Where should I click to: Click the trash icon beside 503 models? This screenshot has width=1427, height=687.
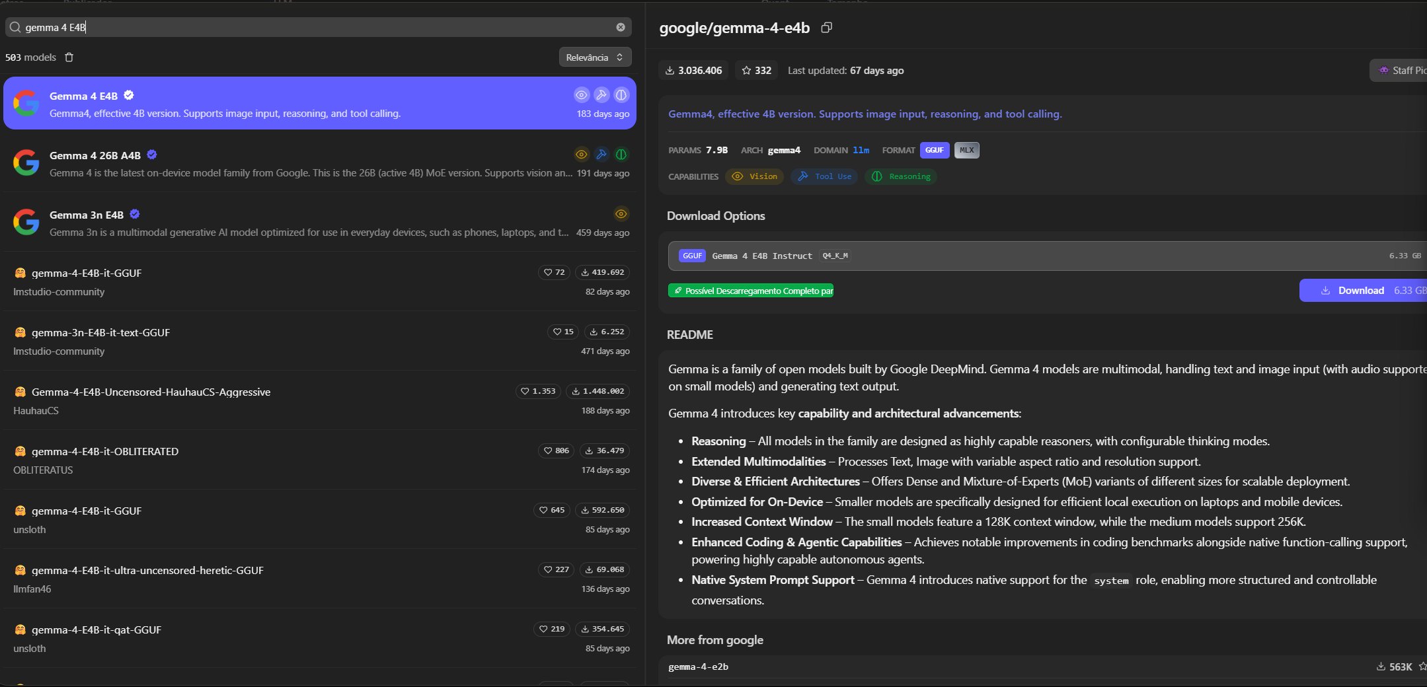click(x=69, y=57)
